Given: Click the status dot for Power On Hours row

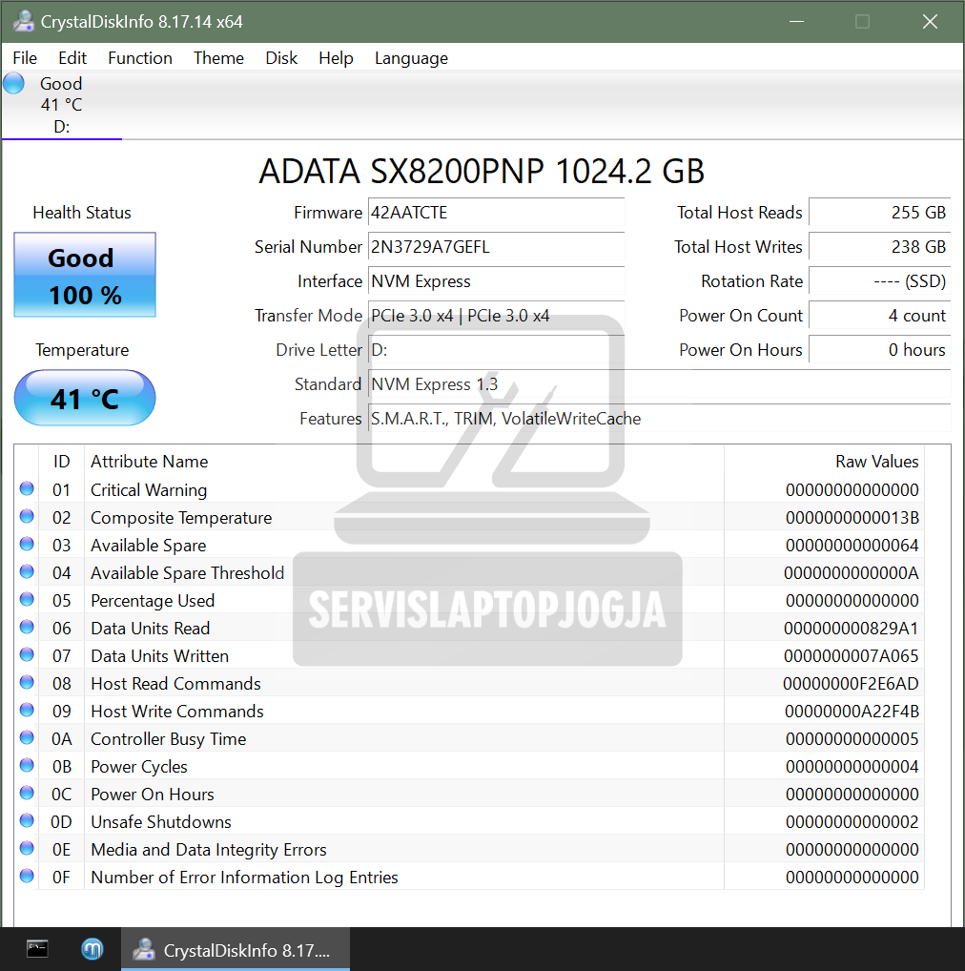Looking at the screenshot, I should 27,793.
